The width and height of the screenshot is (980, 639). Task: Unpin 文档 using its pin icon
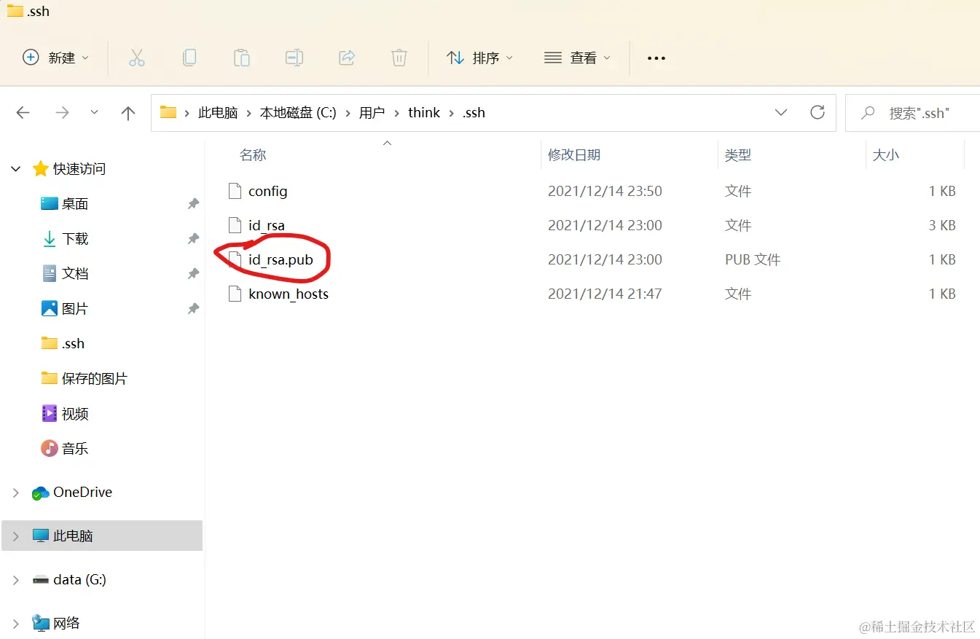pos(193,274)
